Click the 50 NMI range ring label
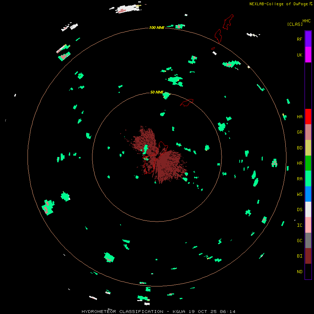 pyautogui.click(x=157, y=92)
